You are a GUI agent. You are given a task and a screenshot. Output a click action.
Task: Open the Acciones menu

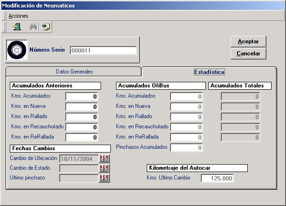tap(18, 16)
